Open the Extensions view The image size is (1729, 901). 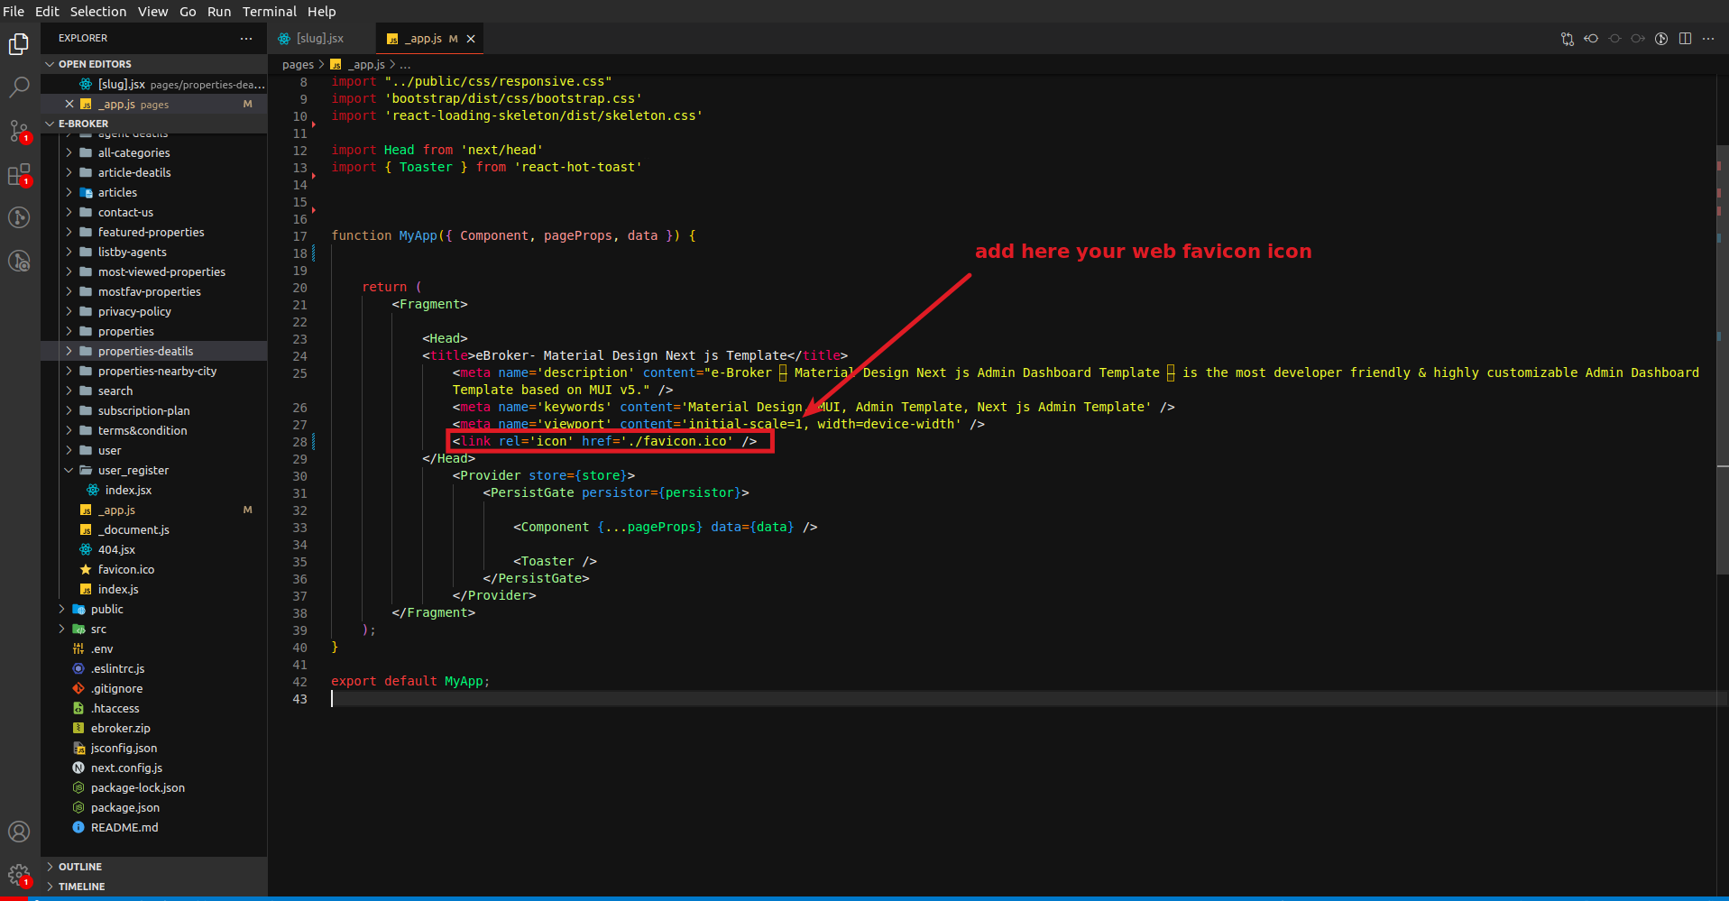click(x=19, y=174)
